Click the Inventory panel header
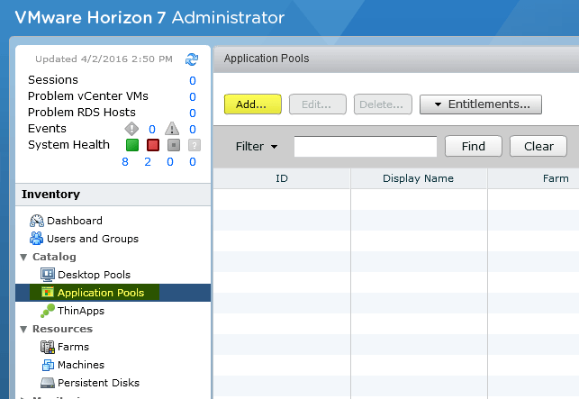This screenshot has height=399, width=579. pyautogui.click(x=113, y=195)
